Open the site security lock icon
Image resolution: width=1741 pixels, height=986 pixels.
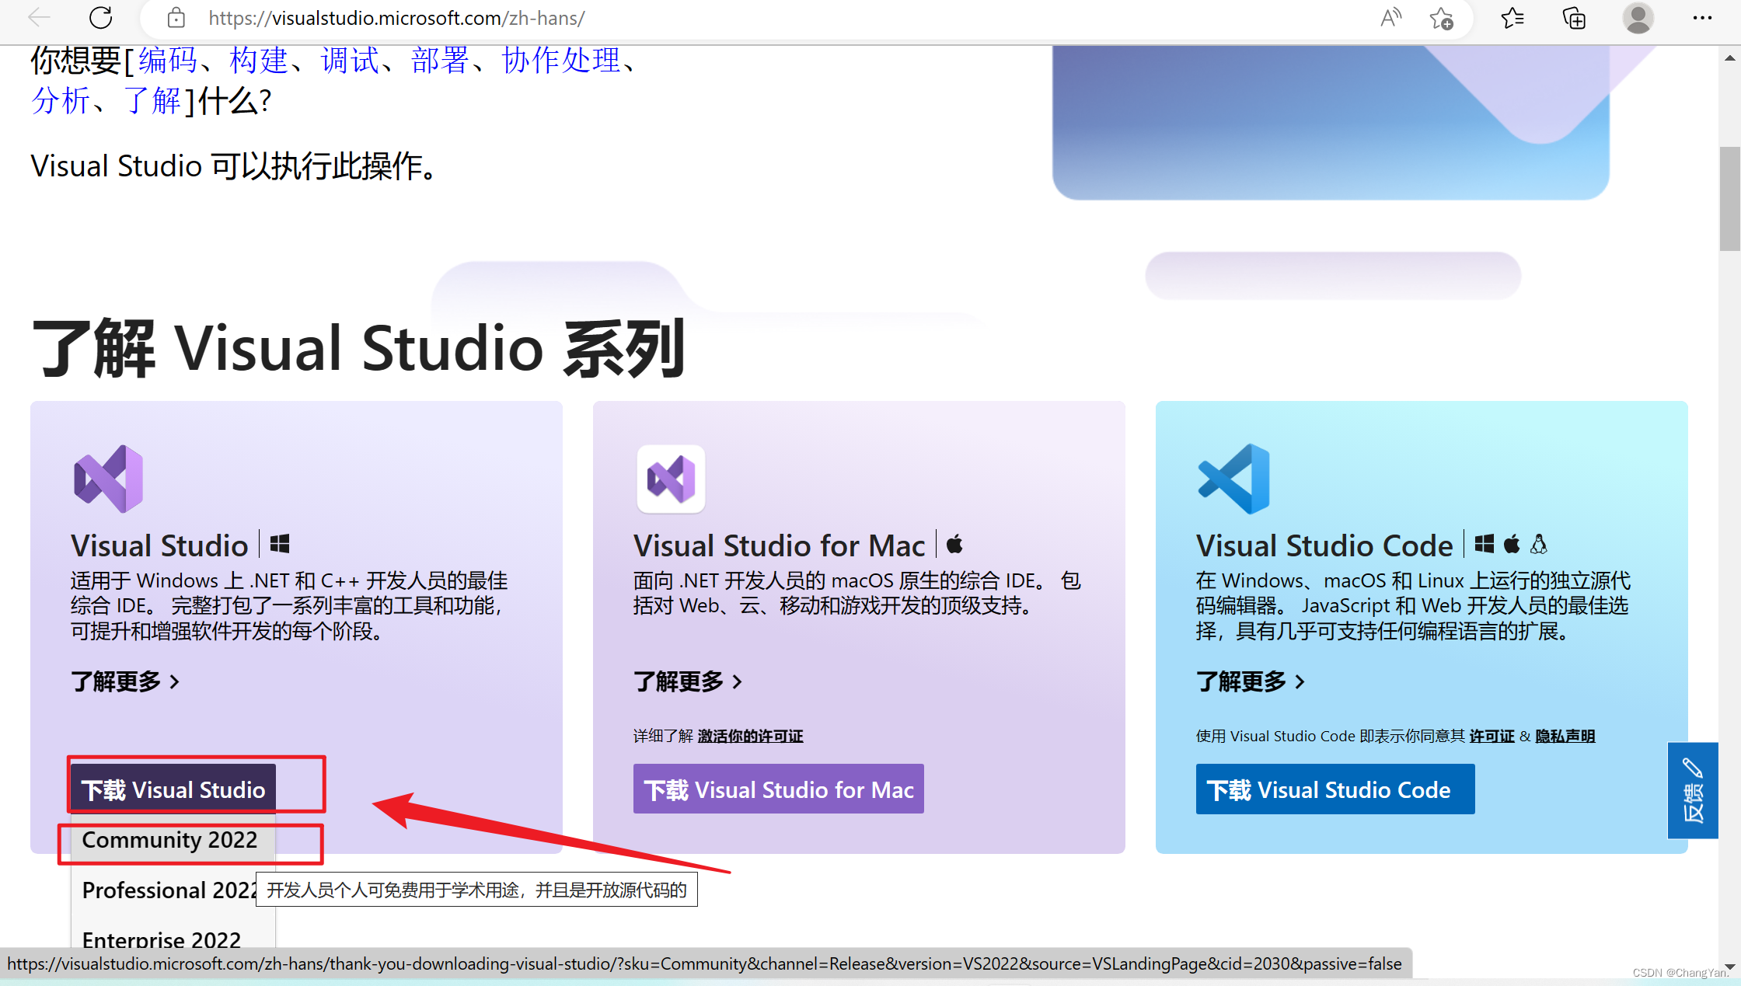coord(176,17)
